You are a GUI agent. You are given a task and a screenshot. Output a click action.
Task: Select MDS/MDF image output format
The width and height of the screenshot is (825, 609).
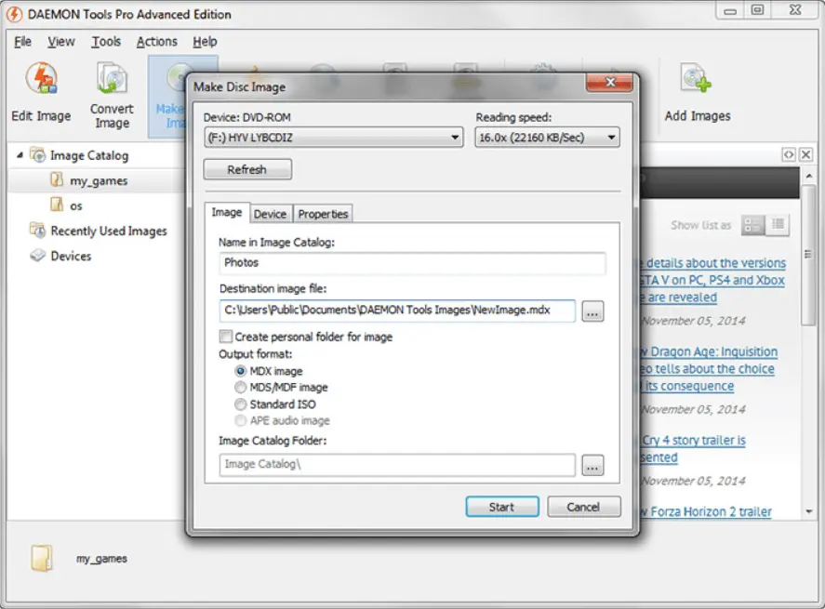coord(241,388)
